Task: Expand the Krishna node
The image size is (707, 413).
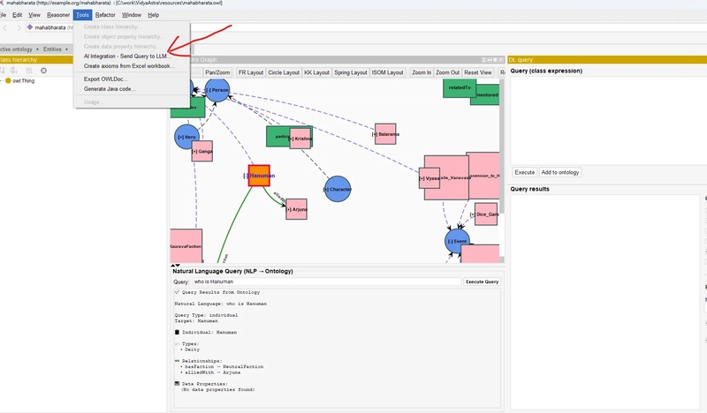Action: point(300,139)
